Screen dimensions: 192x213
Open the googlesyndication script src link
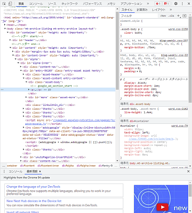(x=84, y=120)
